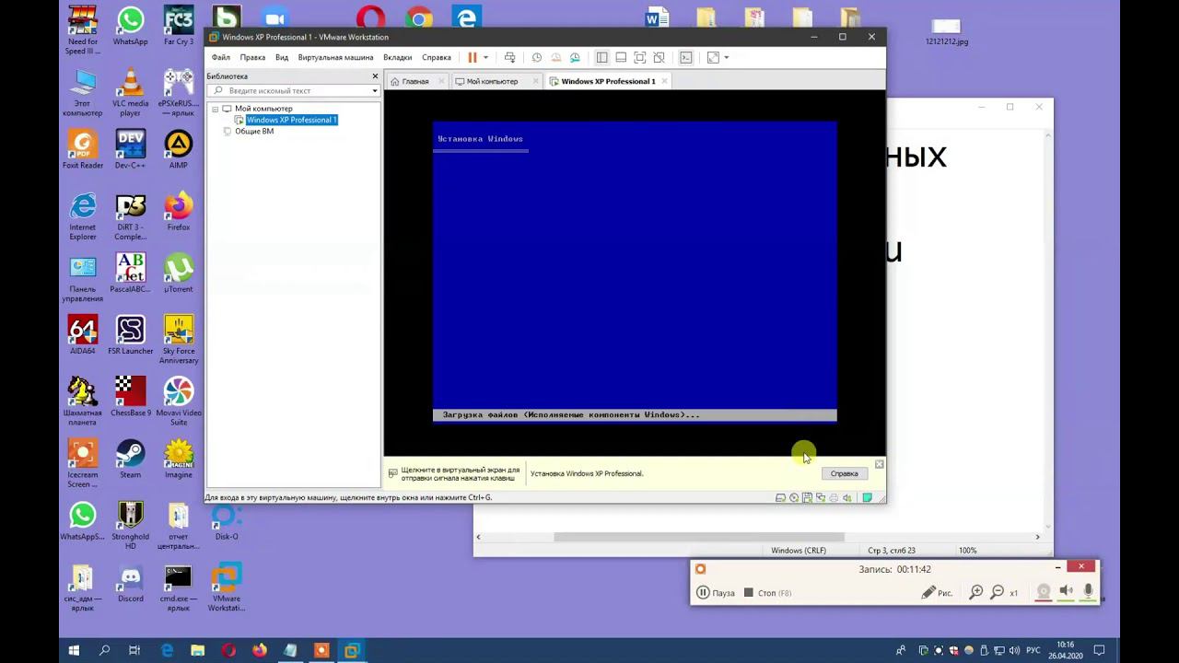The height and width of the screenshot is (663, 1179).
Task: Click the floppy drive status bar icon
Action: (807, 497)
